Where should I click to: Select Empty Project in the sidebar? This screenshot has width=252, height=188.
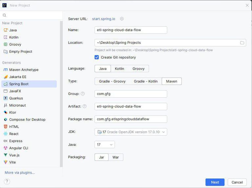[20, 51]
